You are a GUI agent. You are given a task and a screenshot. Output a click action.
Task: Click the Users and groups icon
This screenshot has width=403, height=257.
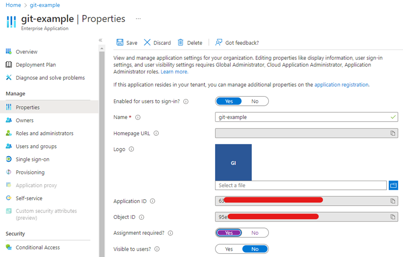9,146
